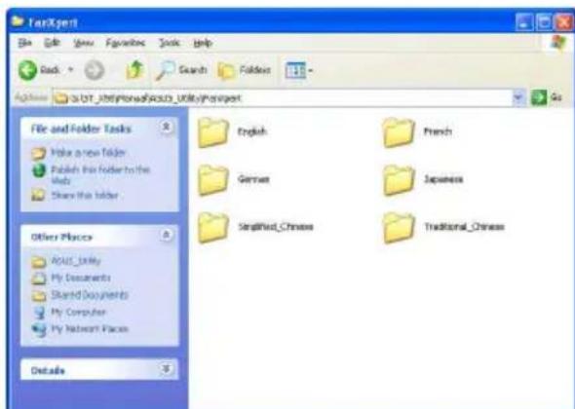Maximize the FanXpert window
This screenshot has width=575, height=409.
pos(544,22)
